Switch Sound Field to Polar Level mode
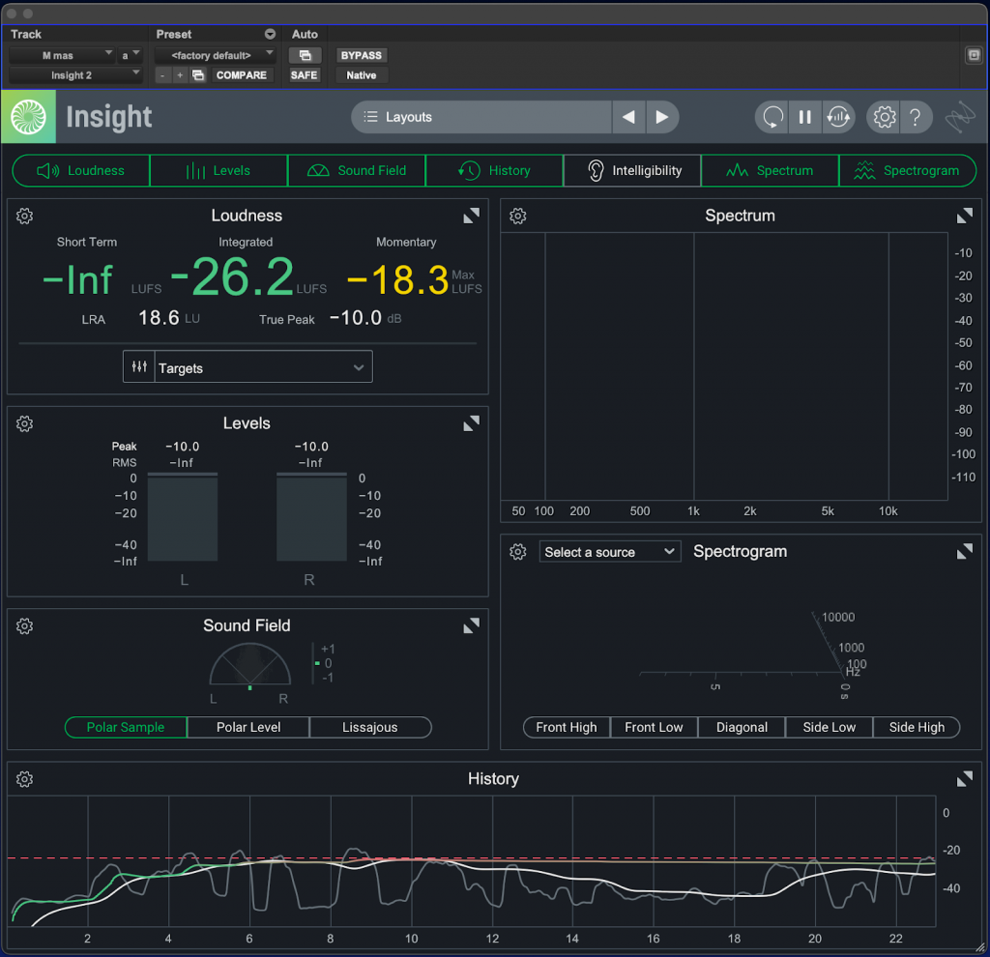 (x=247, y=727)
